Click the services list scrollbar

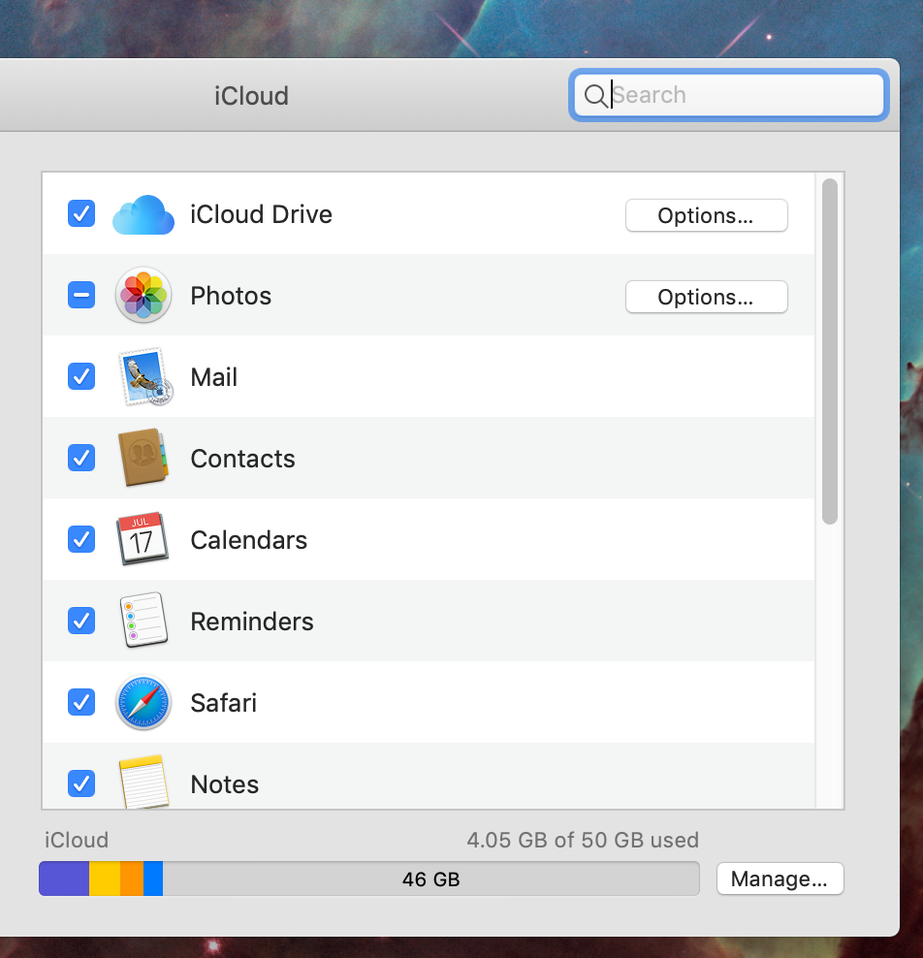[830, 351]
